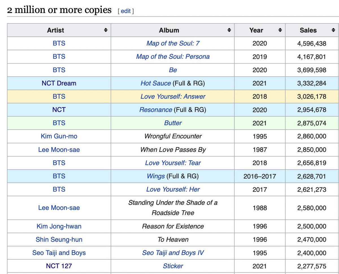Select the When Love Passes By album text
Viewport: 339px width, 274px height.
coord(173,150)
